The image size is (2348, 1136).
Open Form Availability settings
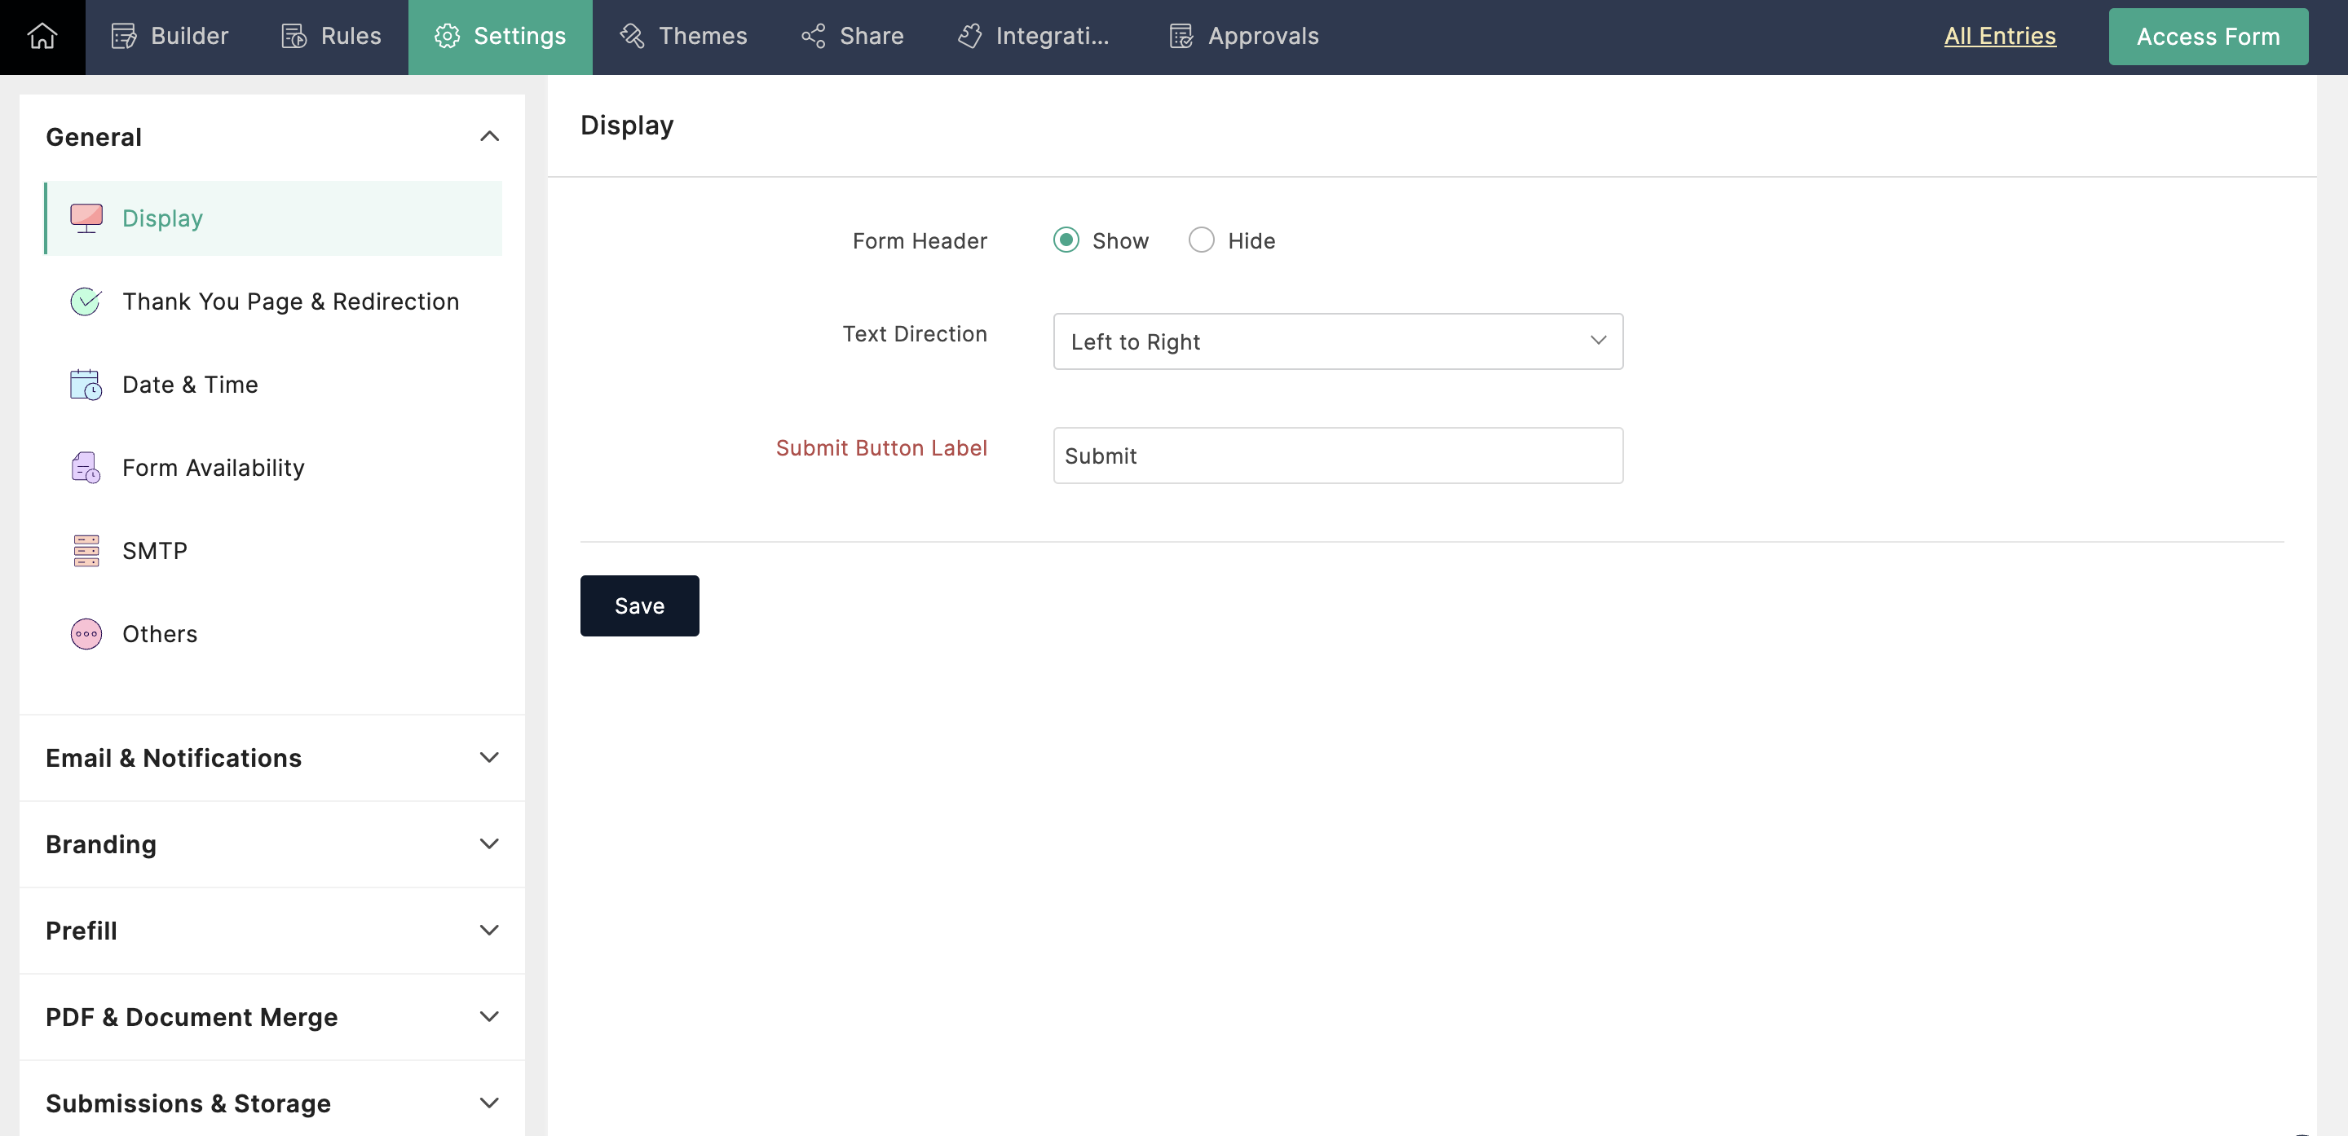pos(273,467)
